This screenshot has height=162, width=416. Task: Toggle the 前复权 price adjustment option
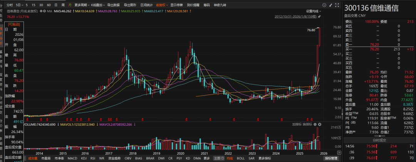click(161, 5)
